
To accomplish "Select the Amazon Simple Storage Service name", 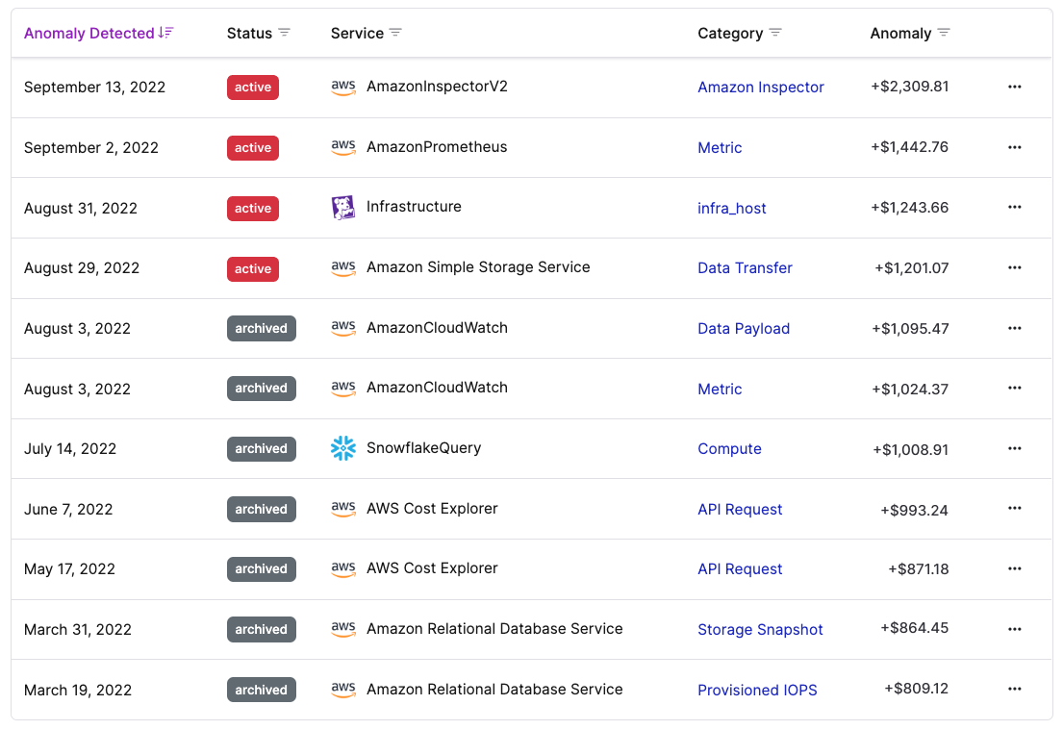I will coord(478,267).
